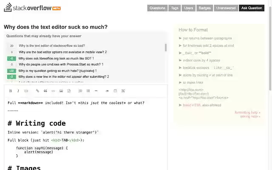This screenshot has height=170, width=272.
Task: Click the 'backtick escapes' tip
Action: click(x=208, y=68)
